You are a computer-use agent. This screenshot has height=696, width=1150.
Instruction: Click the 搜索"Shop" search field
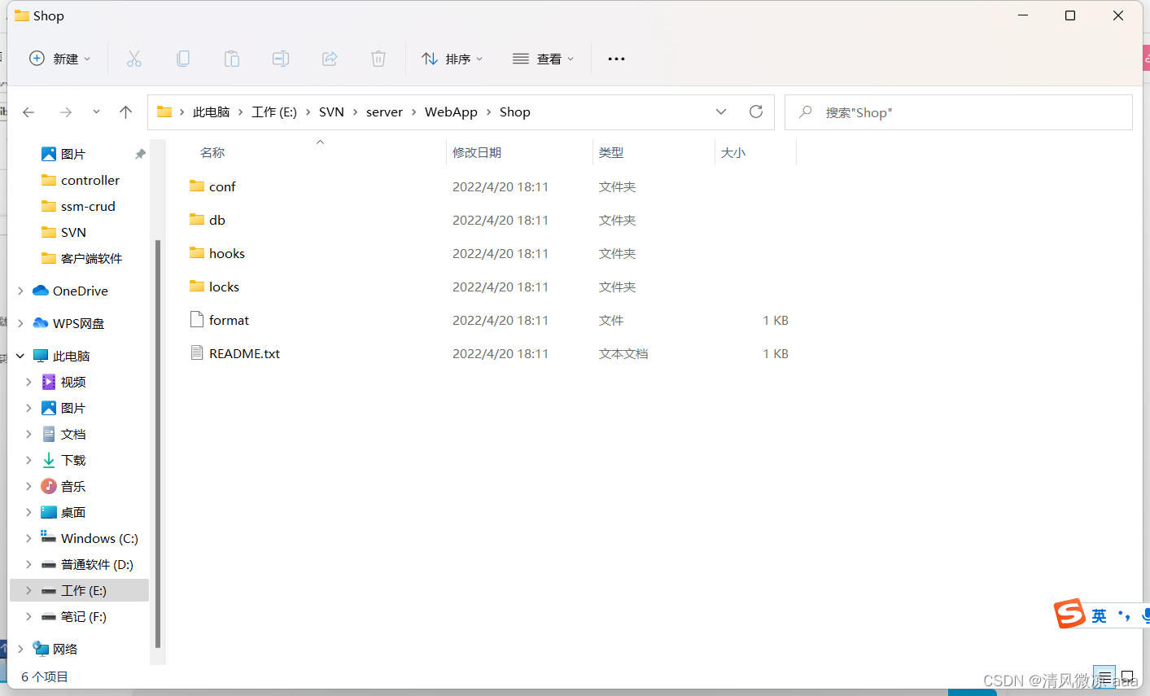[x=959, y=112]
